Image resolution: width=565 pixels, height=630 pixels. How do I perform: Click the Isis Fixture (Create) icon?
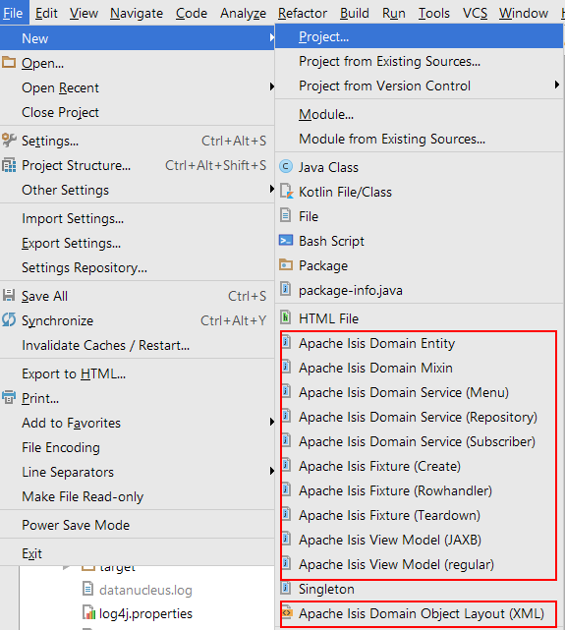tap(286, 465)
